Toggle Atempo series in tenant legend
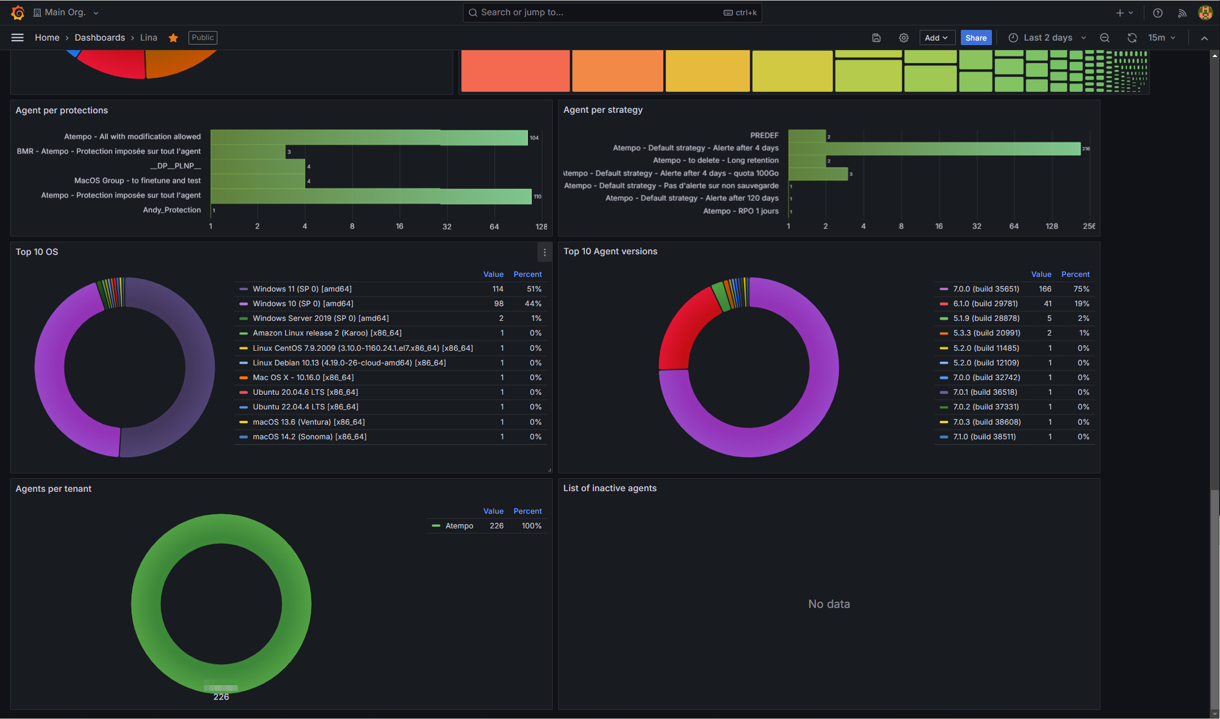Screen dimensions: 1220x719 (x=459, y=526)
